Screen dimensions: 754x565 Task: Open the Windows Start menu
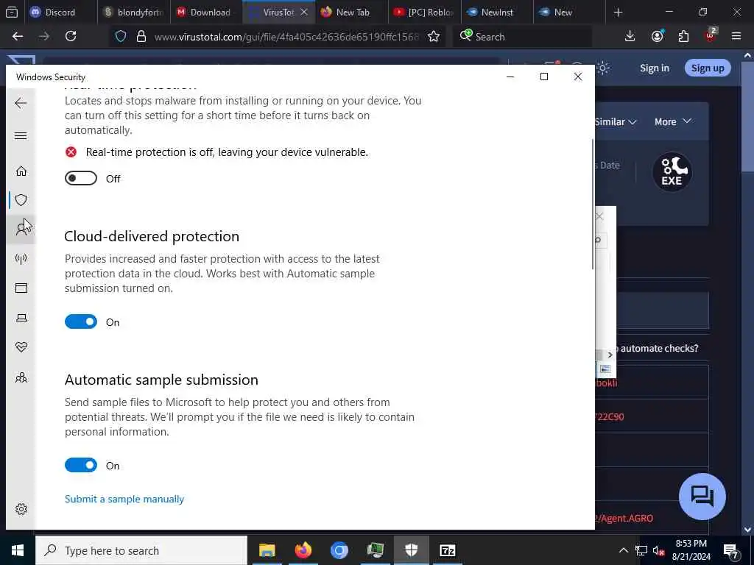[18, 550]
